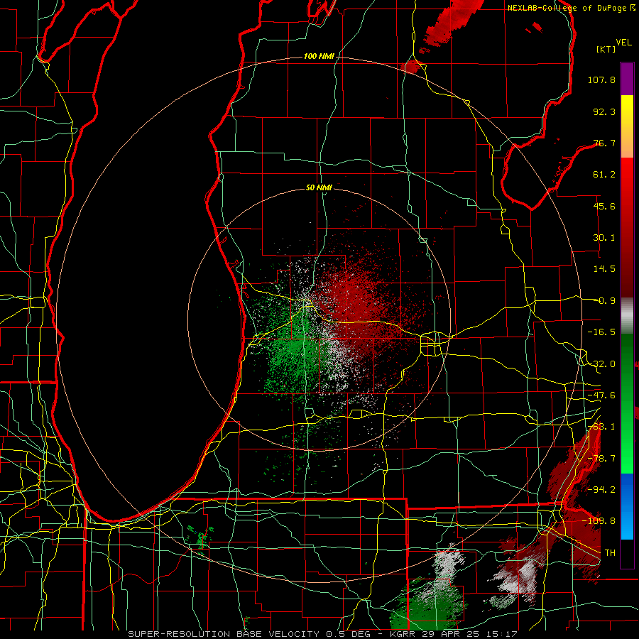Click the 92.3 velocity scale value

(x=604, y=111)
